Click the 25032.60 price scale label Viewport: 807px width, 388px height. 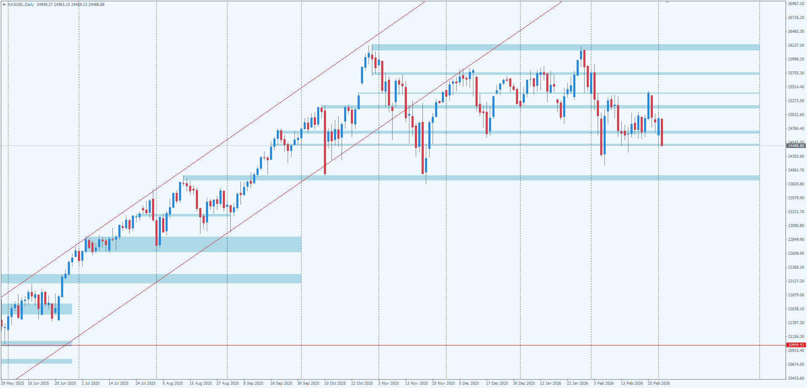[x=796, y=115]
